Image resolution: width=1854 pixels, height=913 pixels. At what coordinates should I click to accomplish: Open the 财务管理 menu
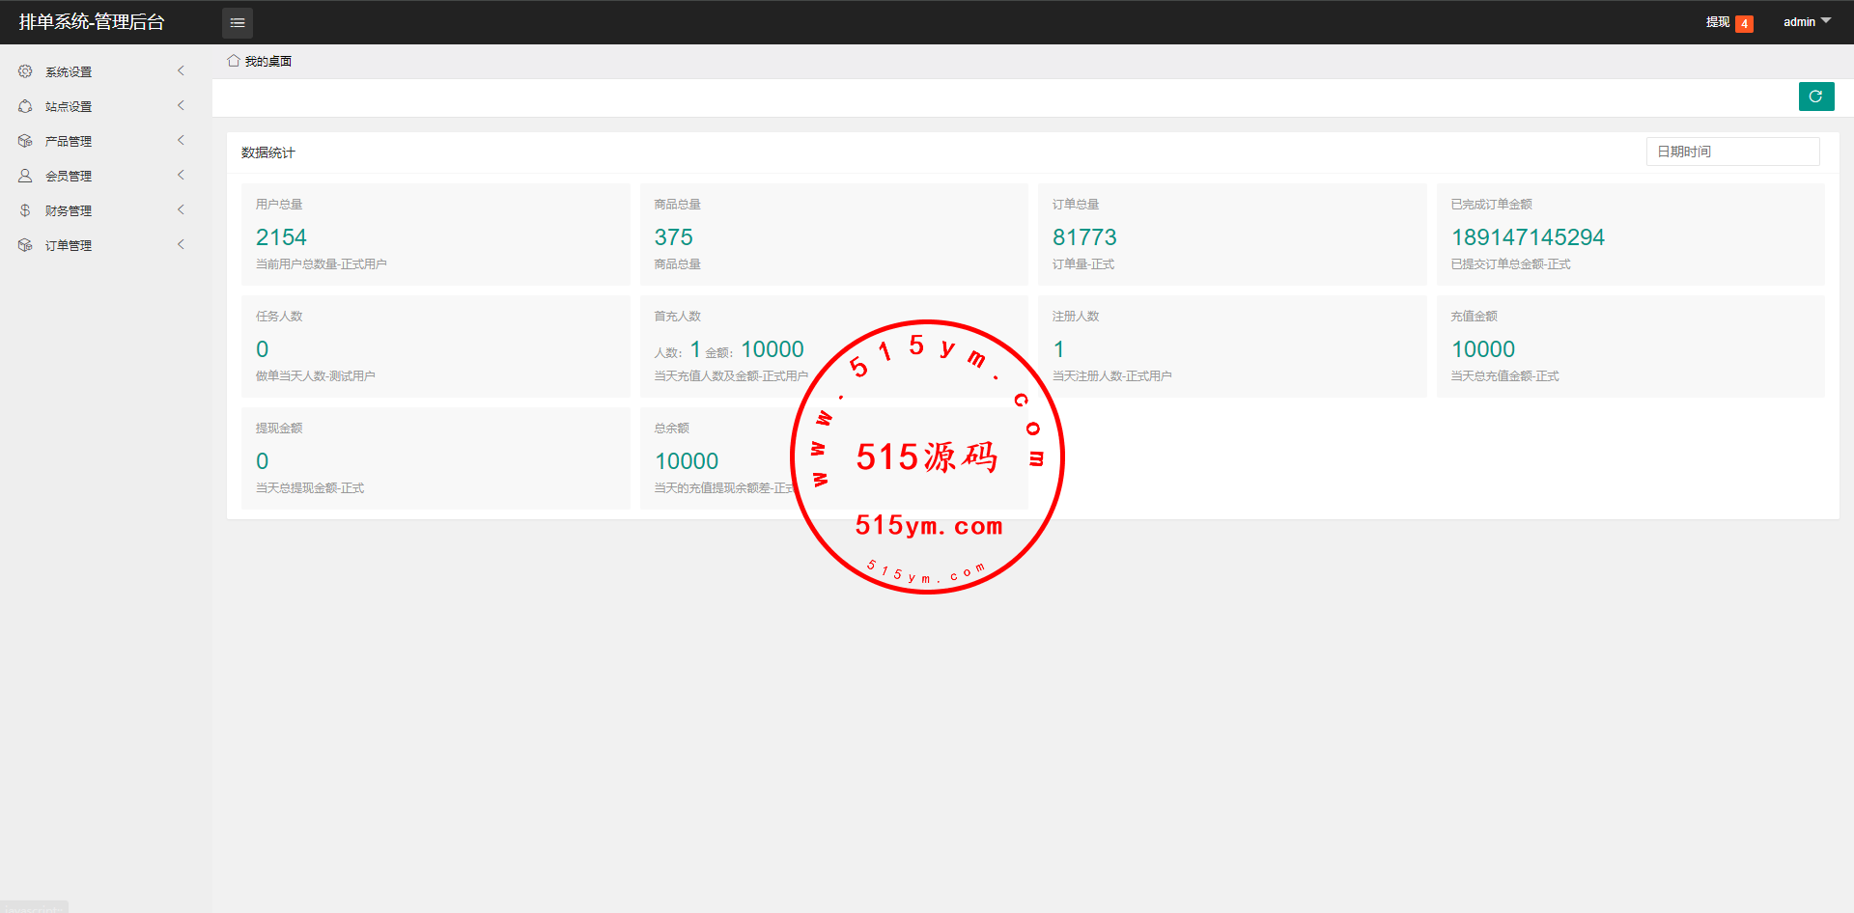click(69, 210)
